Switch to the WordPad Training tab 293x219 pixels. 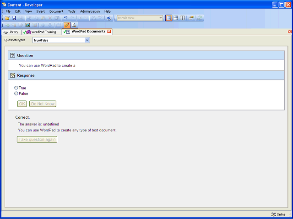(x=41, y=32)
